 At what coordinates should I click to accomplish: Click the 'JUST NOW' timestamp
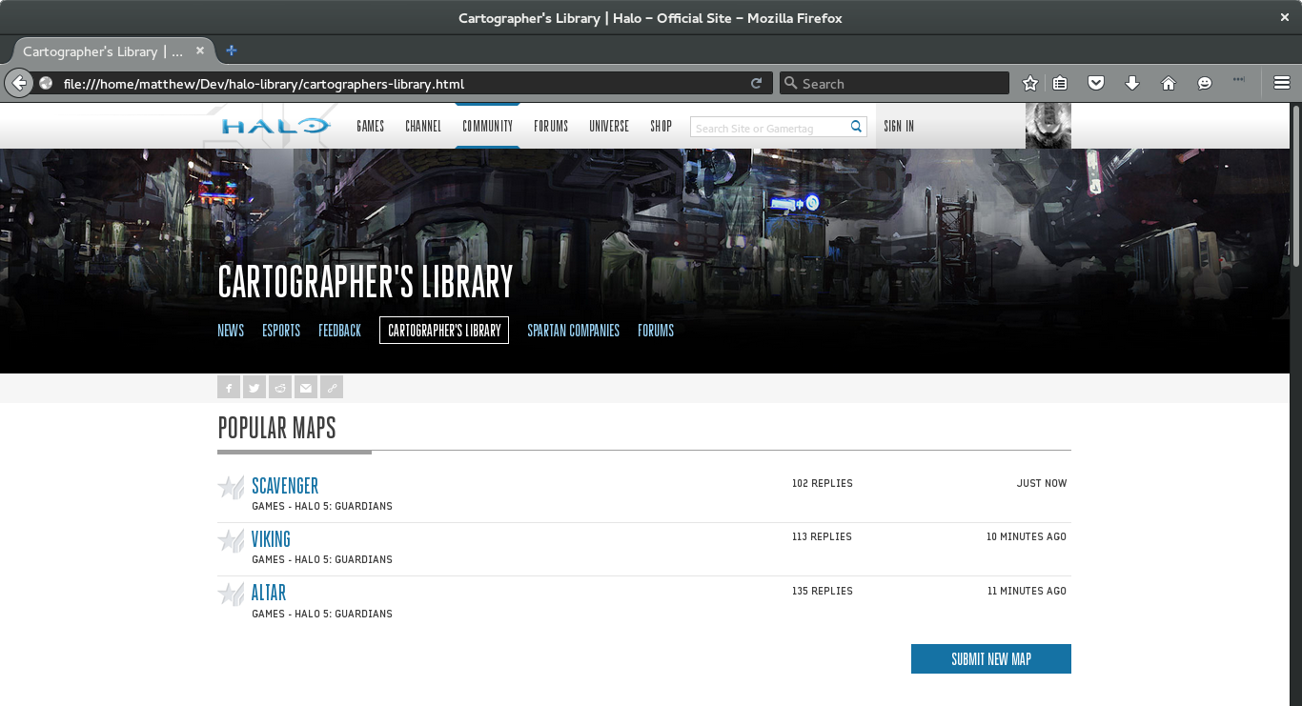tap(1042, 483)
